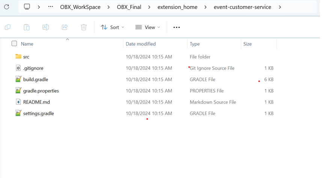
Task: Click event-customer-service breadcrumb
Action: coord(242,7)
